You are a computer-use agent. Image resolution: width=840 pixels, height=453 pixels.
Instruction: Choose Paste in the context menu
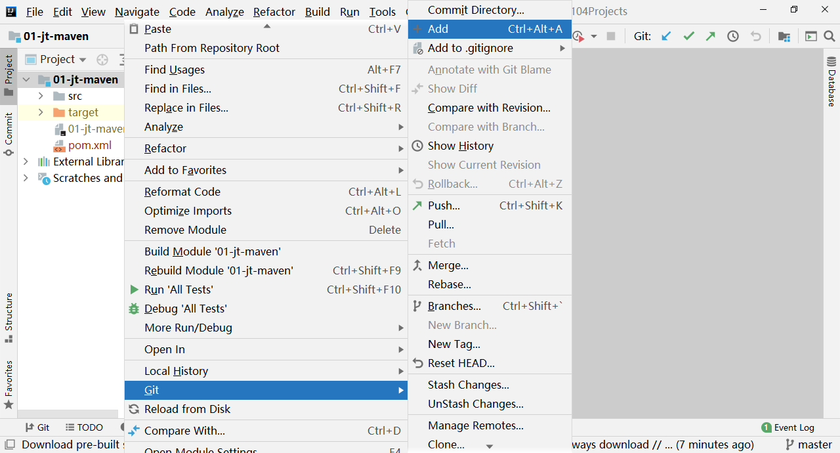tap(266, 29)
